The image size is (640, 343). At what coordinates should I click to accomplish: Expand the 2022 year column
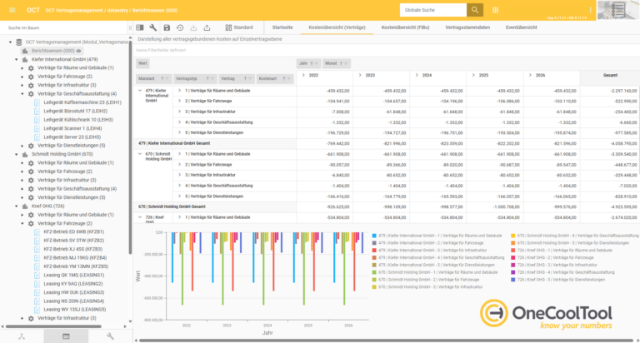[x=303, y=75]
